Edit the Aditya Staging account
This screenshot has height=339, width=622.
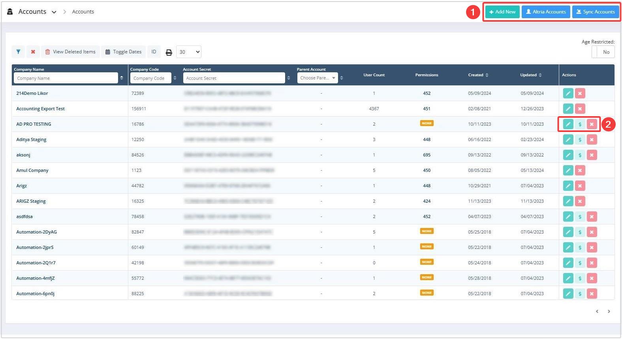pos(568,139)
